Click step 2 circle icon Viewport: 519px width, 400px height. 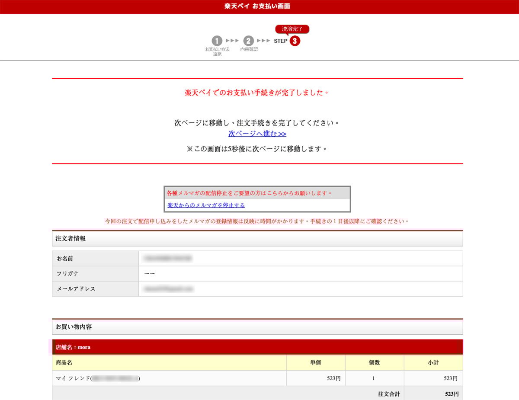[248, 41]
